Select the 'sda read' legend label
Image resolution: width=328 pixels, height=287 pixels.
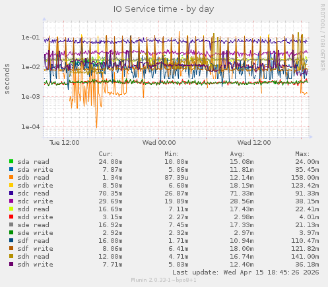[33, 162]
